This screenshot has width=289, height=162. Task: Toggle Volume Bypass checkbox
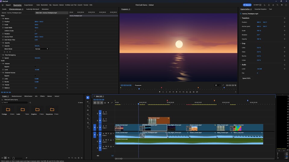[35, 67]
